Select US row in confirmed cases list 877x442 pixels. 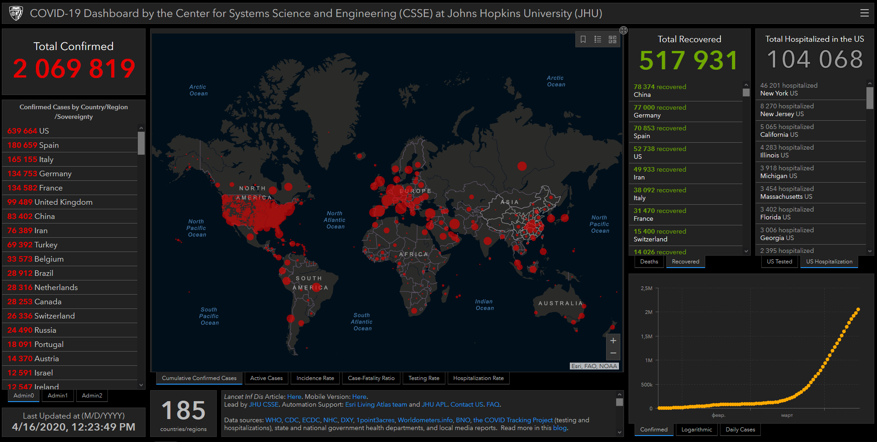click(x=70, y=131)
